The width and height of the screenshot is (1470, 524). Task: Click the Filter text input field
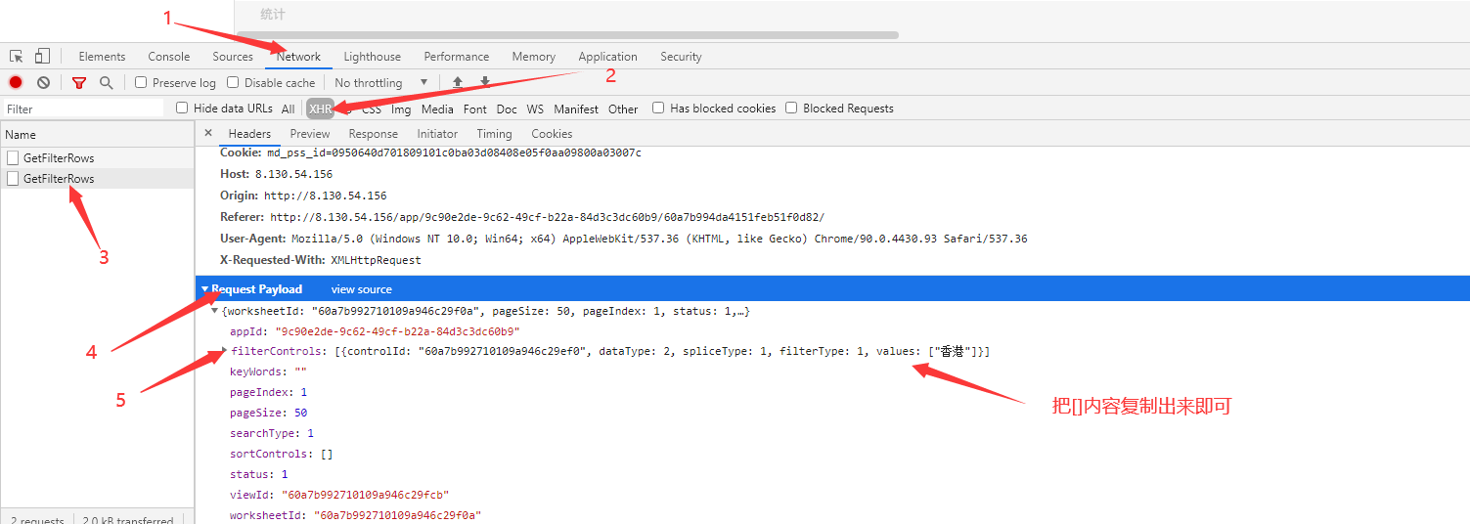coord(82,109)
